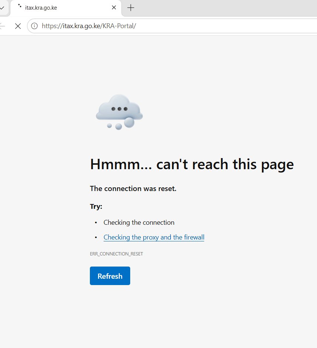Close the itax.kra.go.ke tab

pyautogui.click(x=114, y=7)
